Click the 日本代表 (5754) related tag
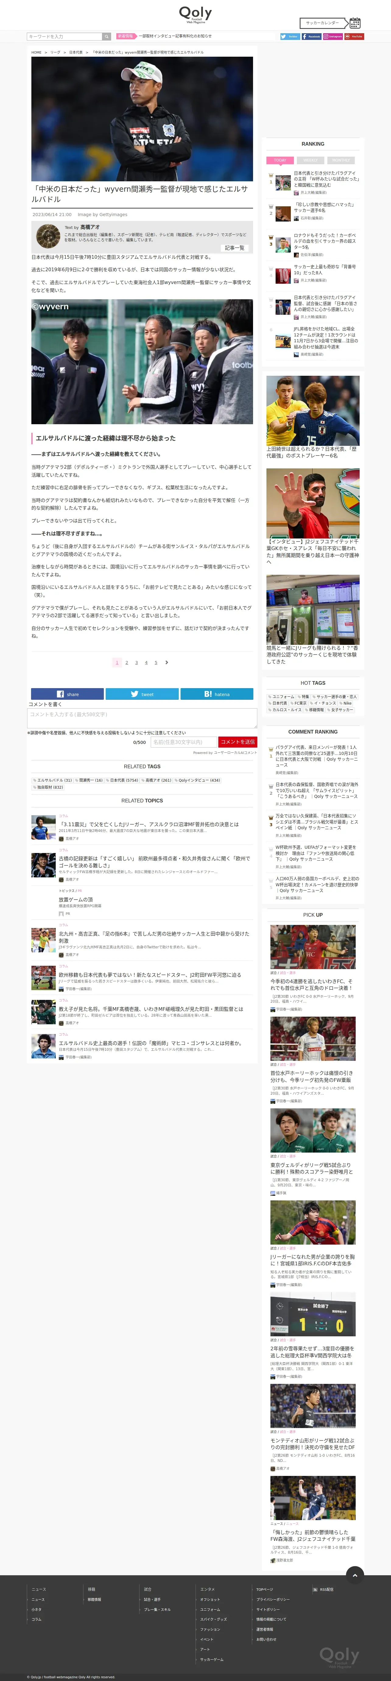The width and height of the screenshot is (391, 1681). [122, 780]
